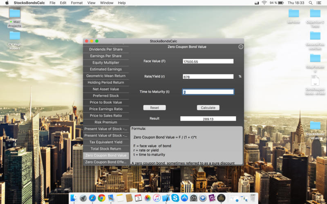
Task: Open Spotlight search in menu bar
Action: click(311, 3)
